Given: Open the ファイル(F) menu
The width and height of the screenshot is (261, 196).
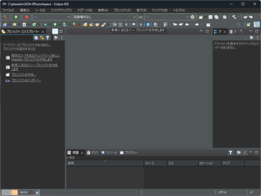Looking at the screenshot, I should click(8, 10).
